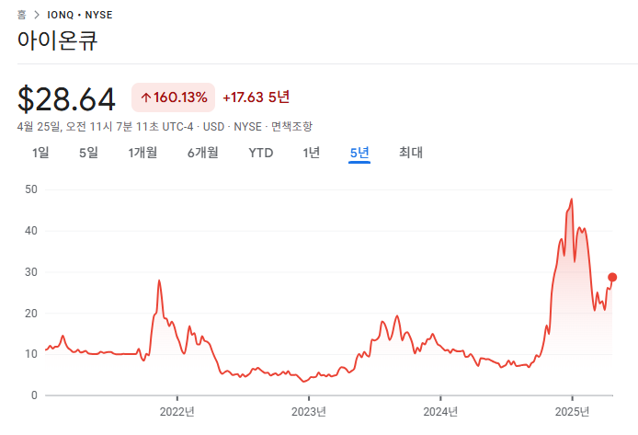Switch to the 6개월 range tab
The height and width of the screenshot is (435, 638).
click(x=202, y=153)
